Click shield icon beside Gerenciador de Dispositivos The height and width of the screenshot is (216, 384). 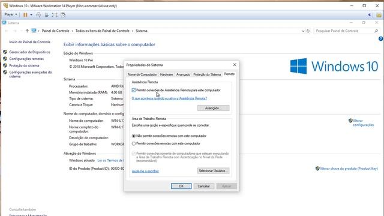[x=5, y=52]
